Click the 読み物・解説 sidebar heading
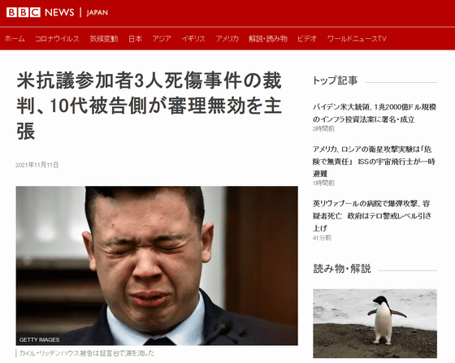455x363 pixels. 342,269
